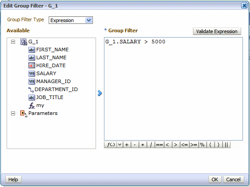Click the abc icon beside JOB_TITLE
Viewport: 250px width, 187px height.
(31, 98)
